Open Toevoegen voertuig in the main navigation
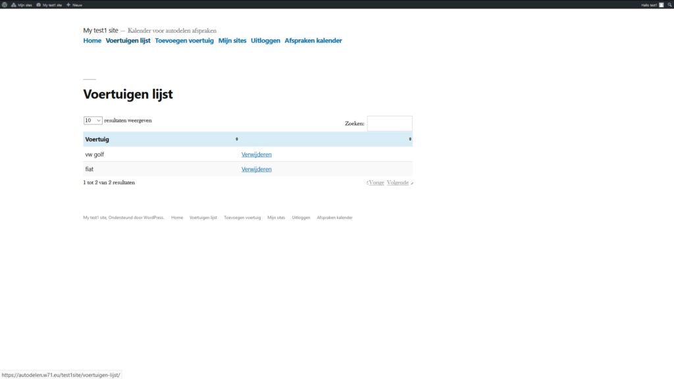The image size is (674, 379). click(x=184, y=41)
